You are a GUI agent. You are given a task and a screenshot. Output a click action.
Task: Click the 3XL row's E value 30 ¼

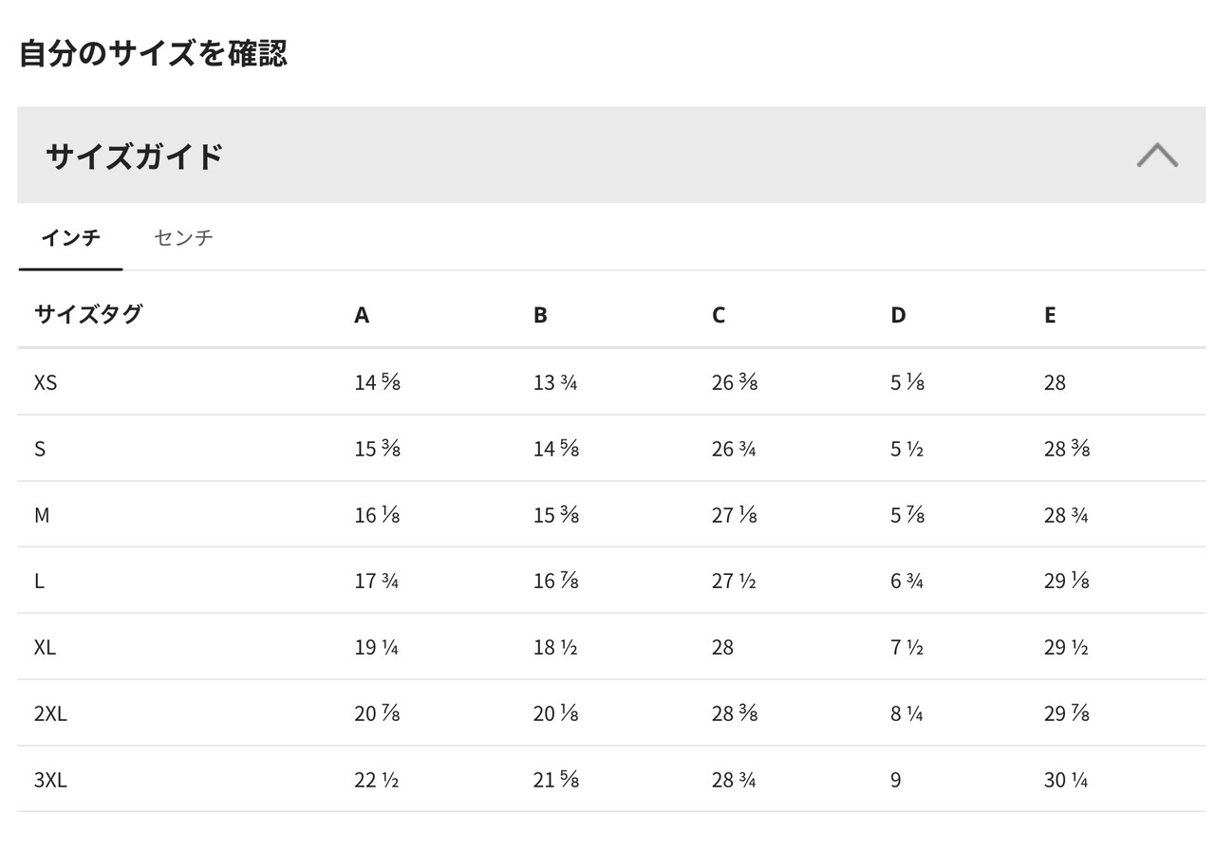(1066, 780)
